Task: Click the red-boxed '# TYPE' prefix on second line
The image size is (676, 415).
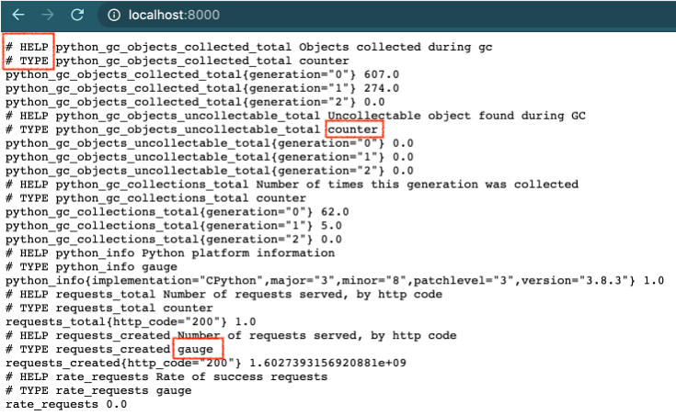Action: 29,61
